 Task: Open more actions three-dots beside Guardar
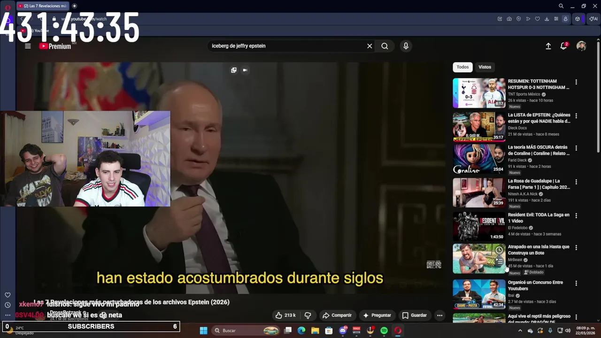[x=439, y=315]
